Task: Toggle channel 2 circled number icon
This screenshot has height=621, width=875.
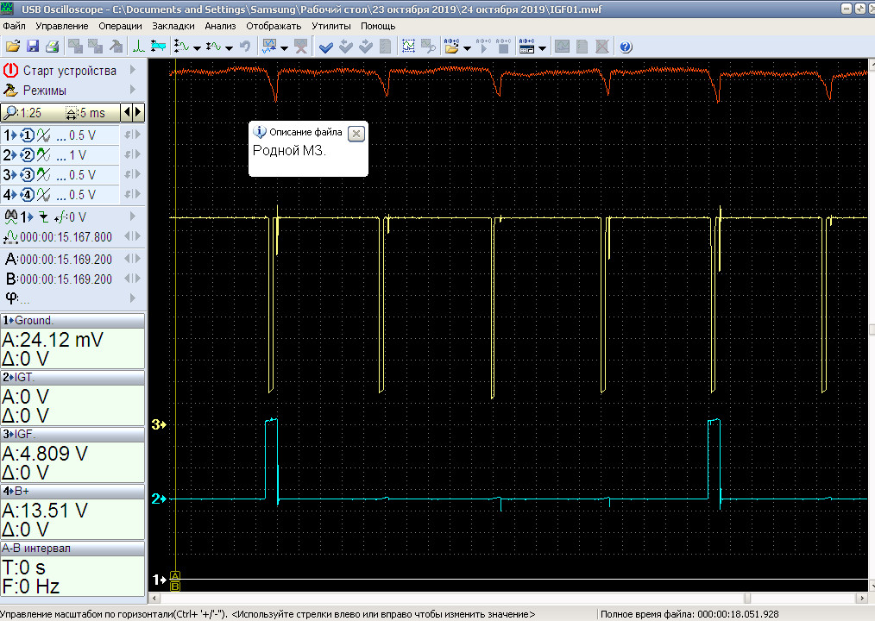Action: (27, 155)
